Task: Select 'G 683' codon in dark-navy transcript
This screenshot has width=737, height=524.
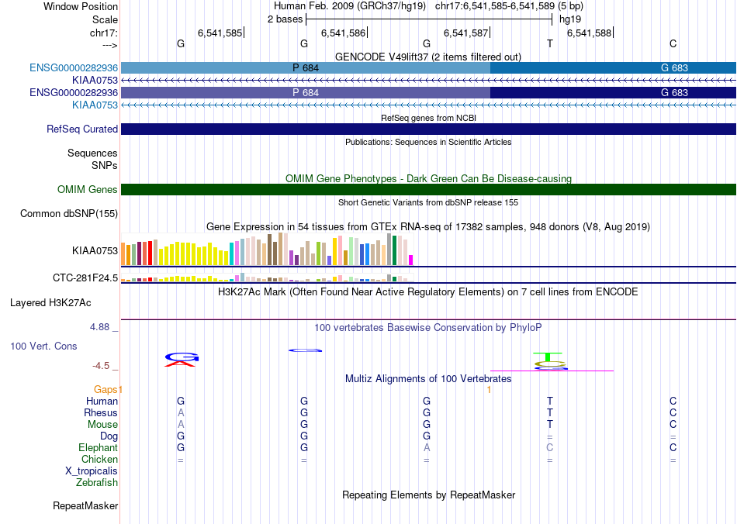Action: click(x=614, y=92)
